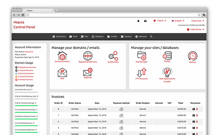Image resolution: width=217 pixels, height=135 pixels.
Task: Open the Backup clock icon
Action: [193, 56]
